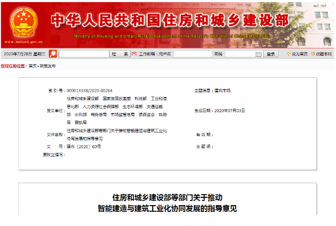Select document number 建市〔2020〕60号
Image resolution: width=336 pixels, height=226 pixels.
84,147
